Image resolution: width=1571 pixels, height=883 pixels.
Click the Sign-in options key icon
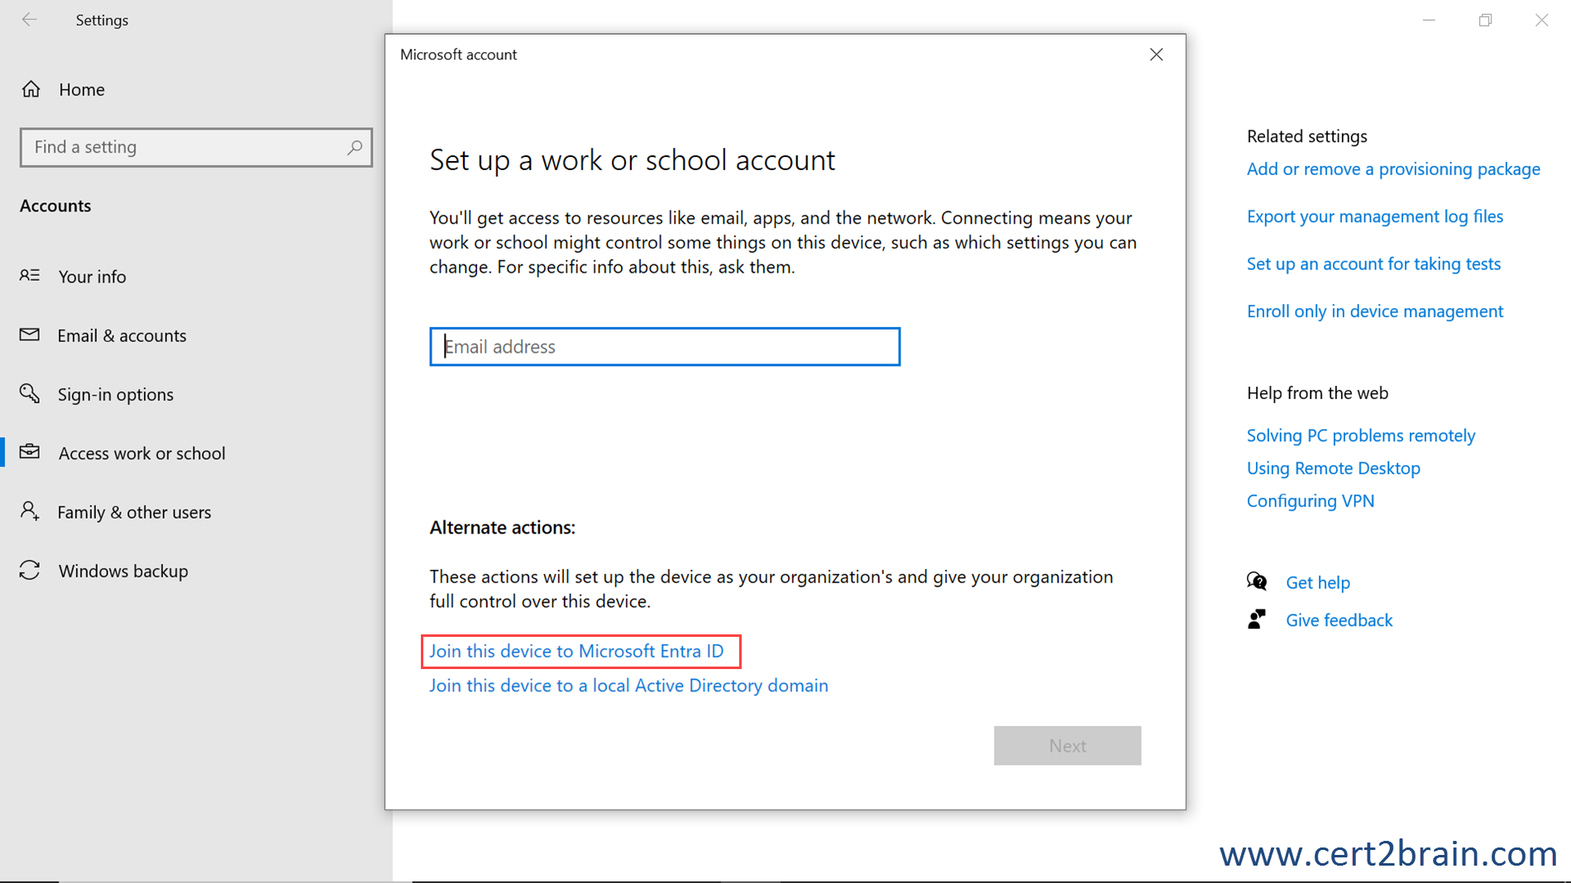pos(30,393)
